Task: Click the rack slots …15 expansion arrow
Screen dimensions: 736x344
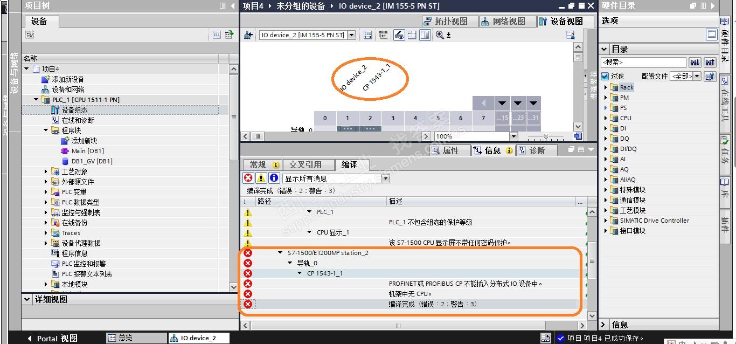Action: tap(502, 103)
